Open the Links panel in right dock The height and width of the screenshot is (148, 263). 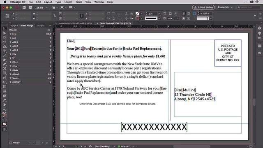pyautogui.click(x=259, y=38)
